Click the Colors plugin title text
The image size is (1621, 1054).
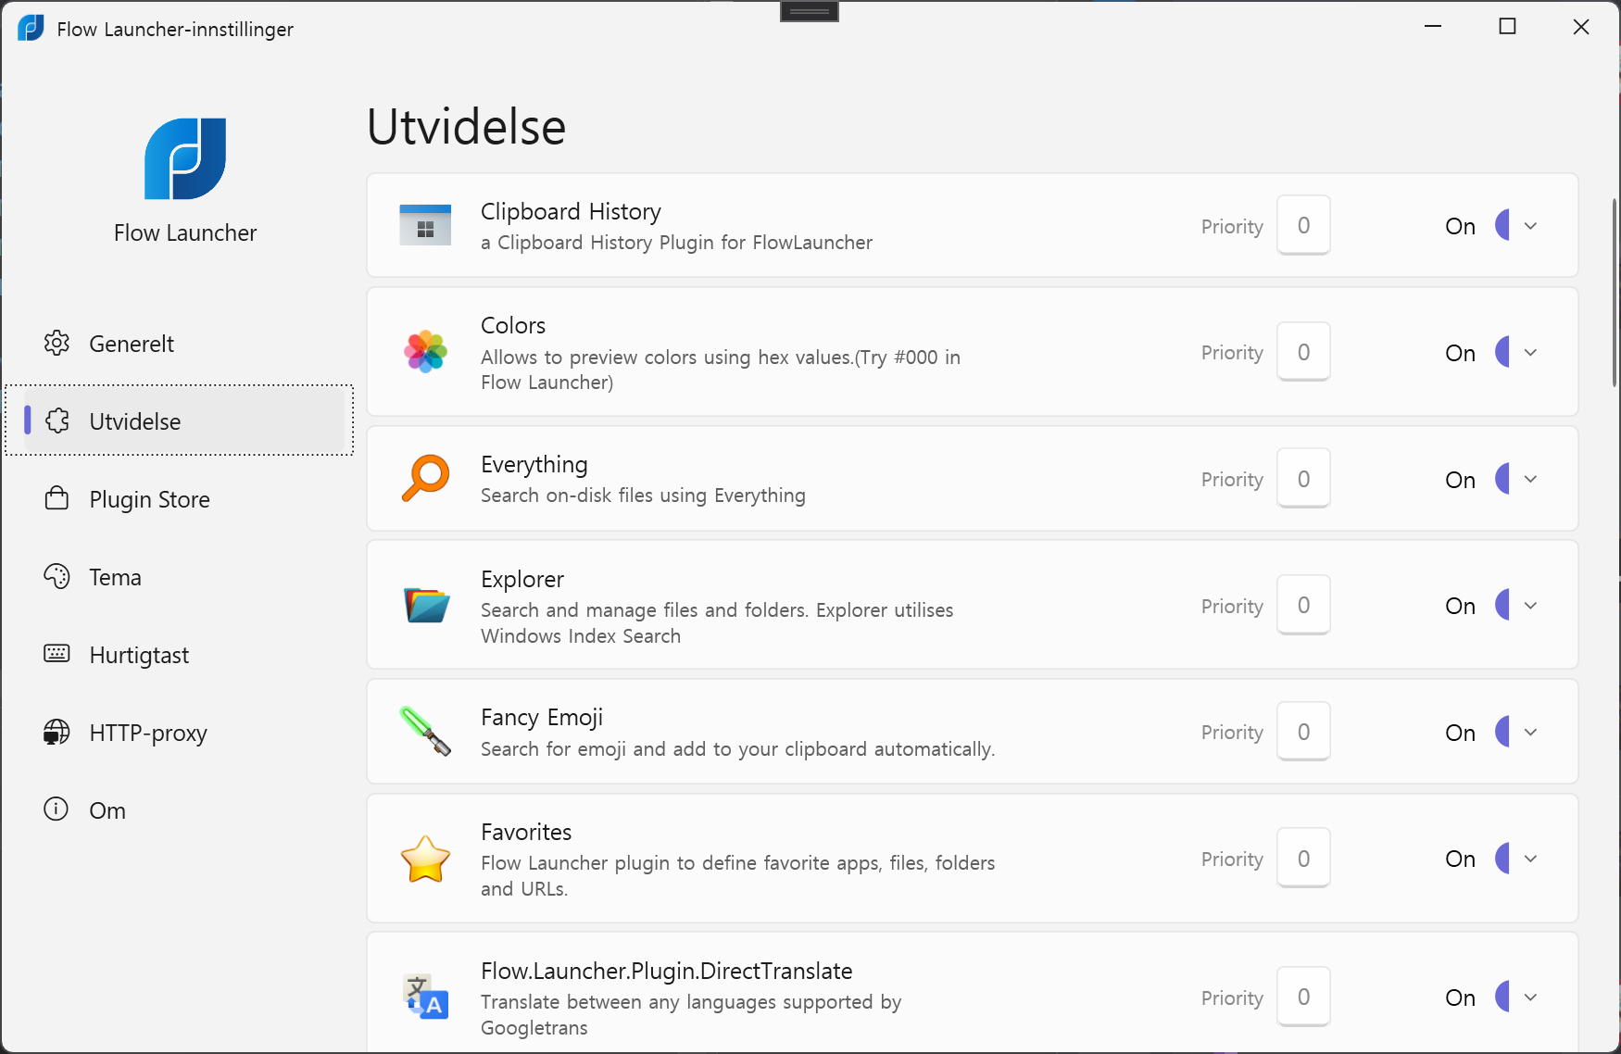click(x=513, y=325)
